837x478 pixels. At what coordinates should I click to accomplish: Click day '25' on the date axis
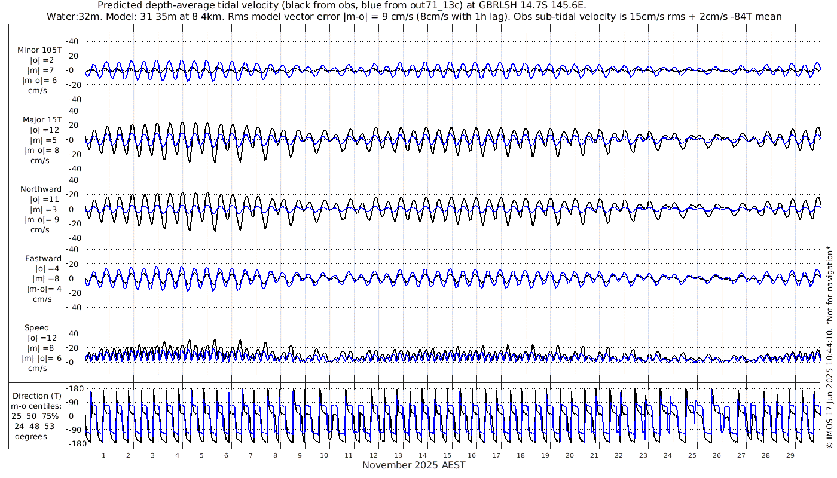point(692,455)
